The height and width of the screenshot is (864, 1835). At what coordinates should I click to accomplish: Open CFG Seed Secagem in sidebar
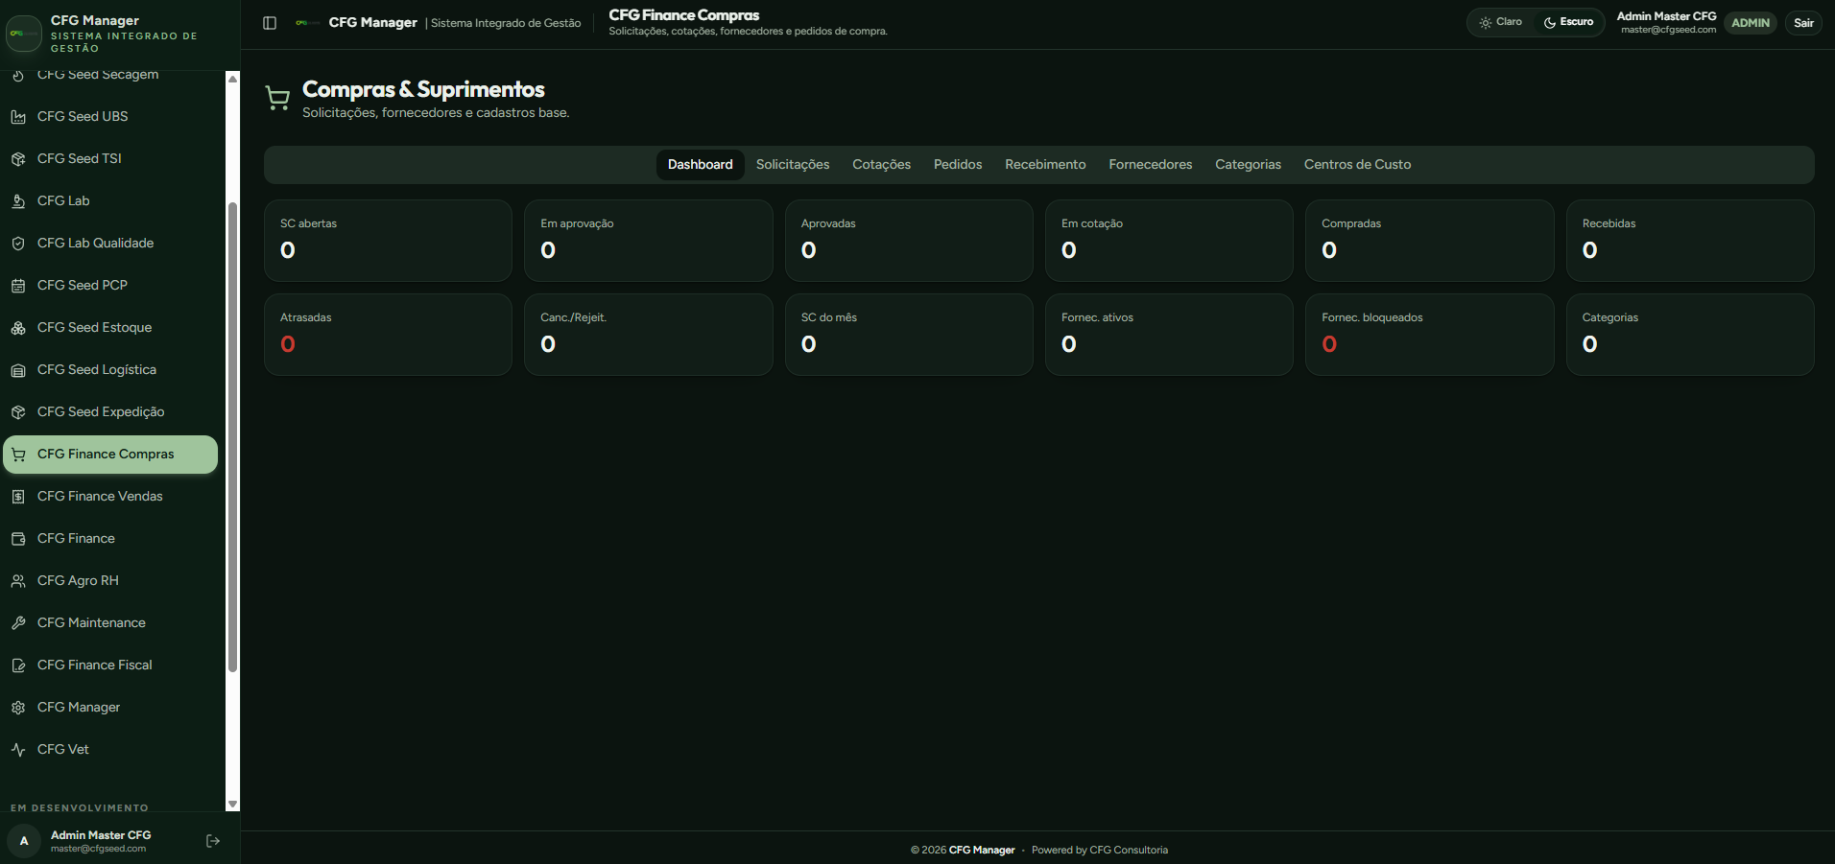(110, 76)
